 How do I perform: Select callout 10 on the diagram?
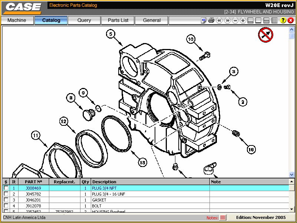(191, 39)
